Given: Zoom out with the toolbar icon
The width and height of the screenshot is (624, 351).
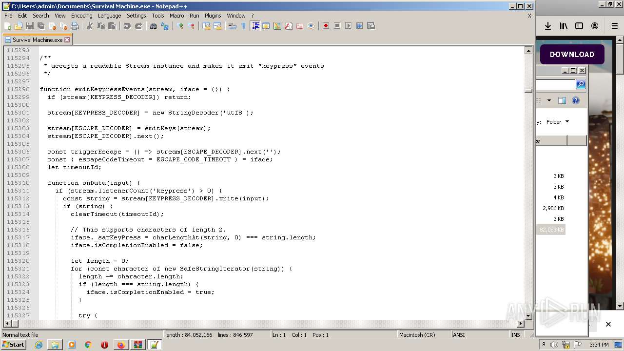Looking at the screenshot, I should [x=191, y=26].
